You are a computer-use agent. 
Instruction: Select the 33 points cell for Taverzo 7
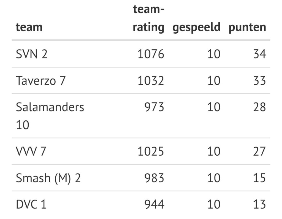tap(259, 81)
